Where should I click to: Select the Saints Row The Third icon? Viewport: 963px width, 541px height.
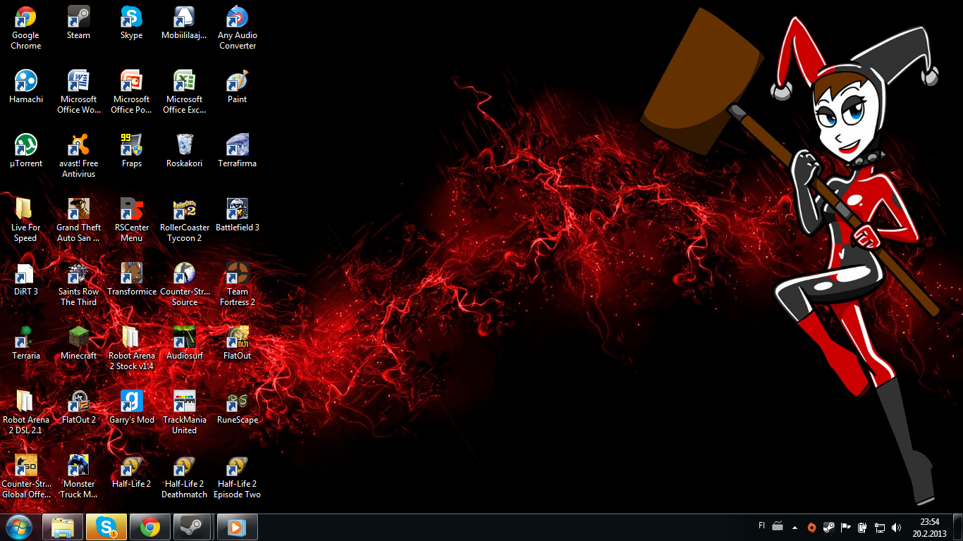point(78,285)
